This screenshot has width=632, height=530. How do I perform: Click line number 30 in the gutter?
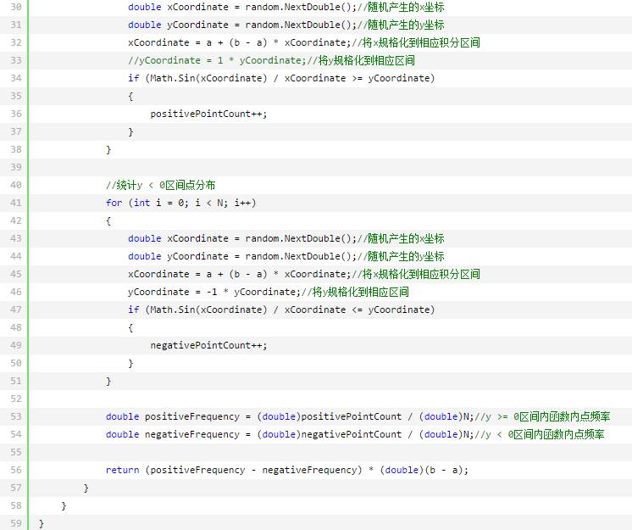(x=16, y=8)
